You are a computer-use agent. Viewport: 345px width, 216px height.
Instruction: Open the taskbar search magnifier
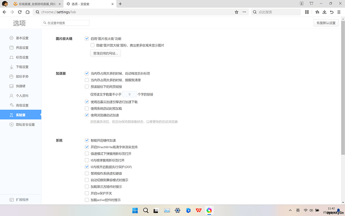145,210
